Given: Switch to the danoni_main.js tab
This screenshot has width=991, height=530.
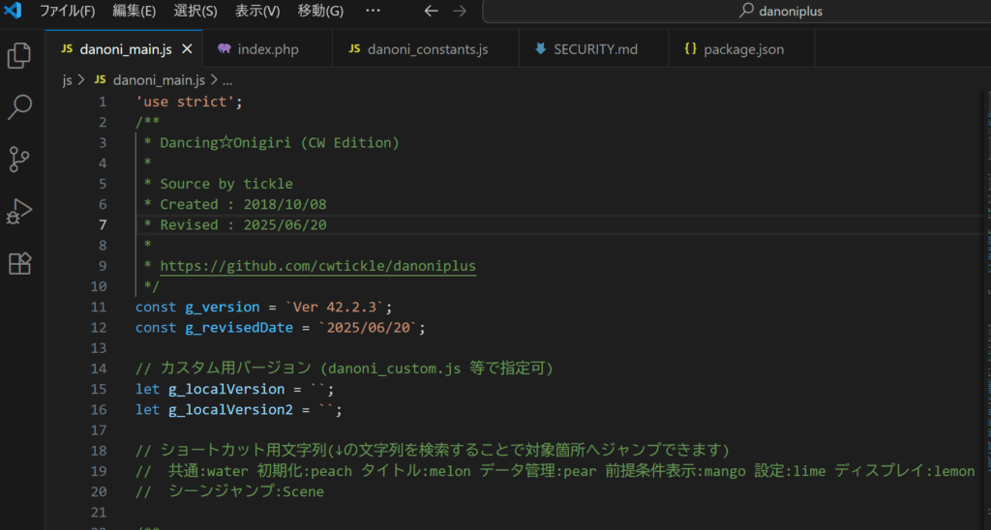Looking at the screenshot, I should pos(124,48).
